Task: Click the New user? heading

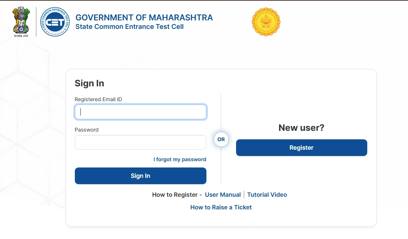Action: [301, 127]
